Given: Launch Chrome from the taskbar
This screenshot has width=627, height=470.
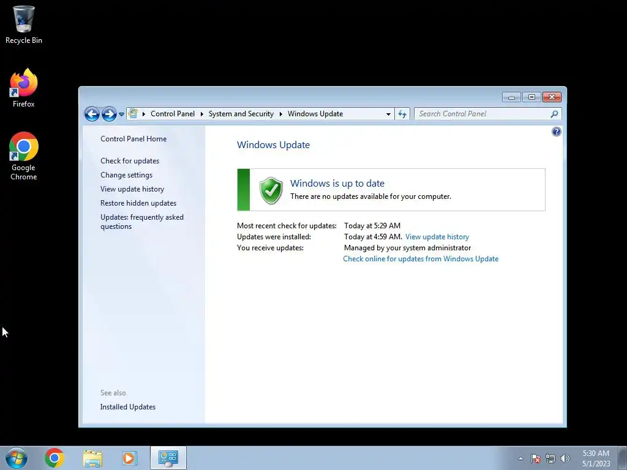Looking at the screenshot, I should point(54,458).
